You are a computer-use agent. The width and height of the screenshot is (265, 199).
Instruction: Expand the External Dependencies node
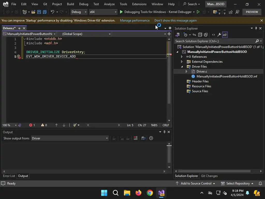coord(182,62)
